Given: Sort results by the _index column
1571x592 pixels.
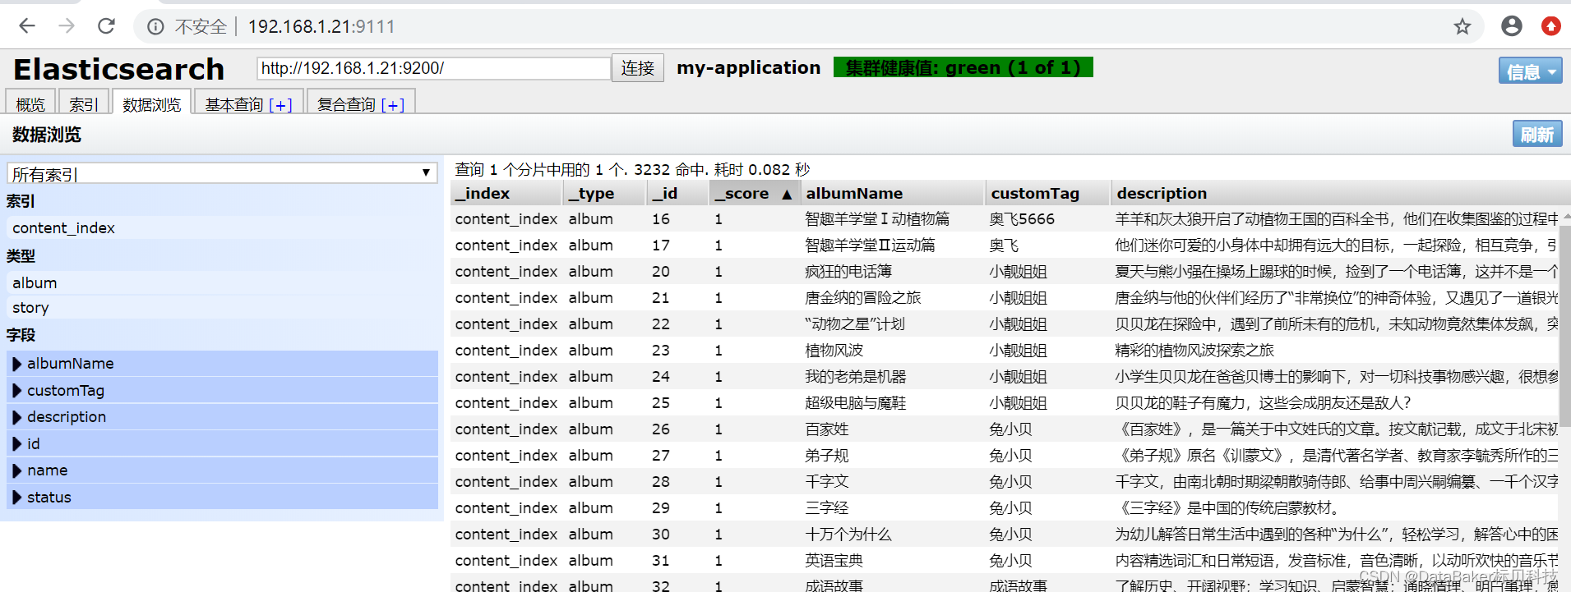Looking at the screenshot, I should [x=506, y=193].
